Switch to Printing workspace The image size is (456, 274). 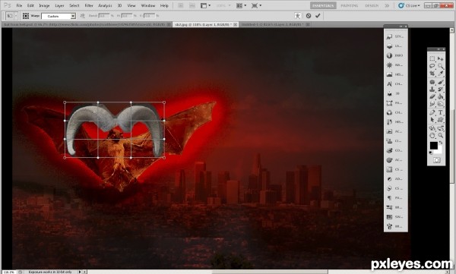point(350,5)
